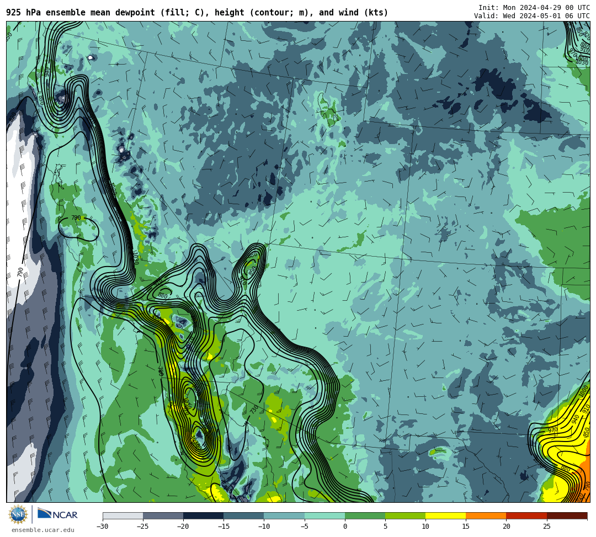Click the 10 to 15 yellow swatch
Screen dimensions: 596x537
tap(445, 515)
